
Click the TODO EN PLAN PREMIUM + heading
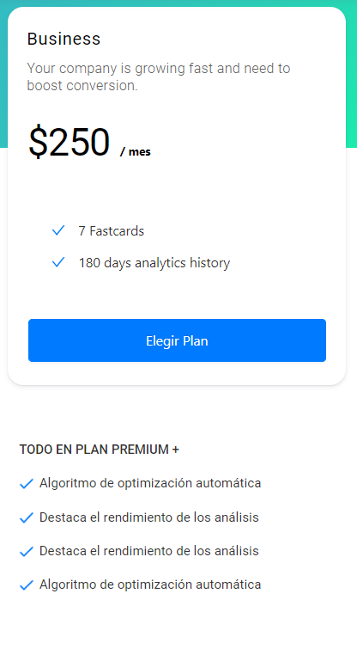tap(100, 450)
